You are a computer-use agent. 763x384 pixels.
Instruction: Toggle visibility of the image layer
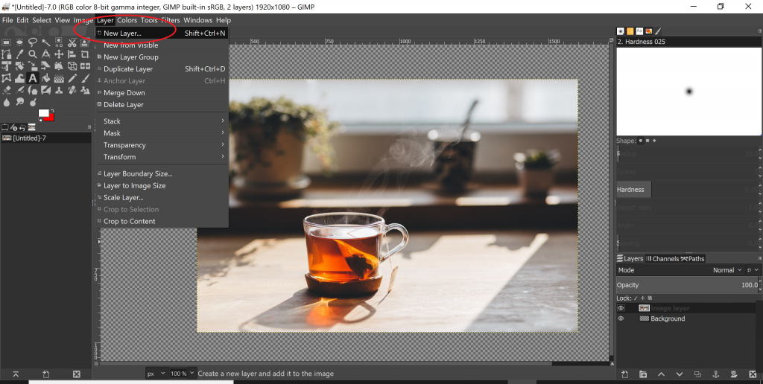tap(621, 308)
